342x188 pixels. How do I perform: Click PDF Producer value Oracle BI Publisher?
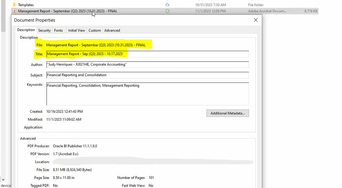pyautogui.click(x=75, y=146)
